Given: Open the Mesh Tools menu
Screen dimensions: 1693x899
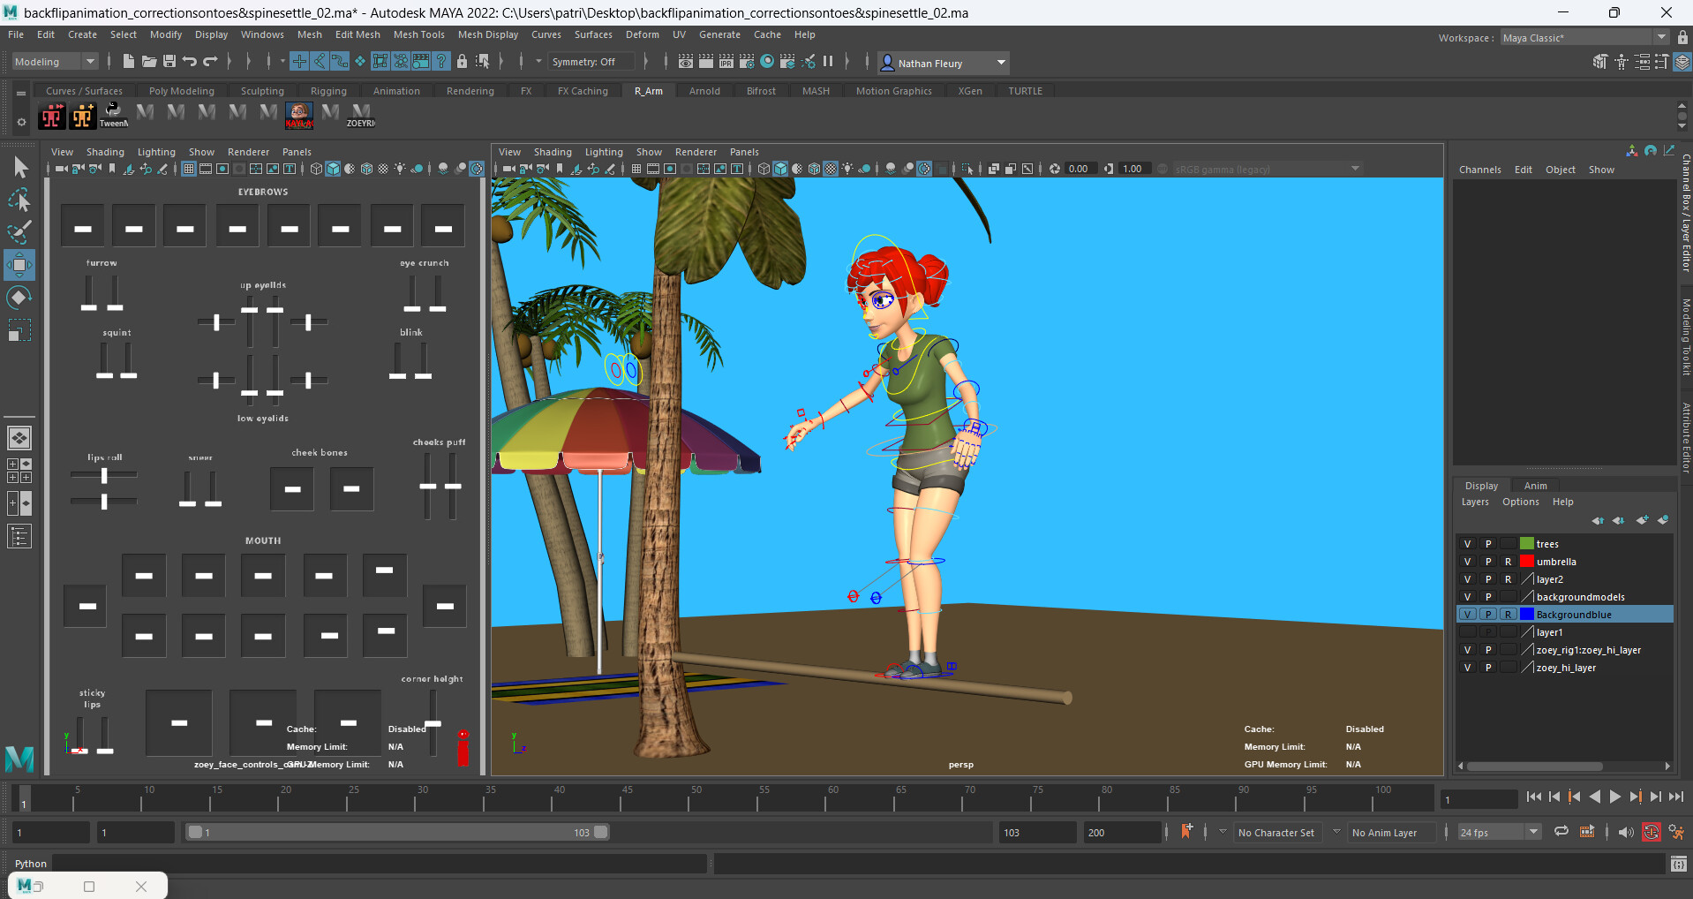Looking at the screenshot, I should click(x=418, y=34).
